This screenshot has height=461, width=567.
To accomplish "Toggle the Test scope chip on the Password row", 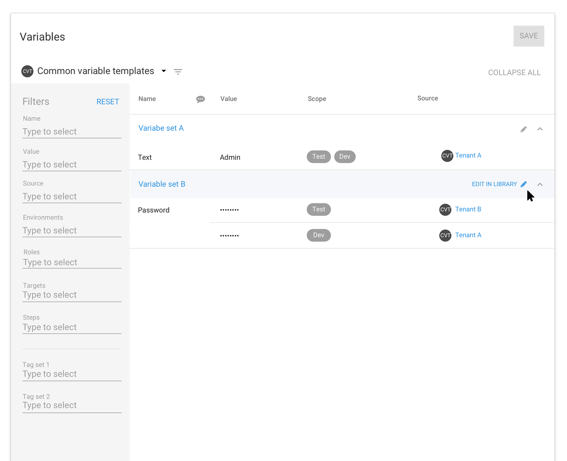I will (319, 209).
